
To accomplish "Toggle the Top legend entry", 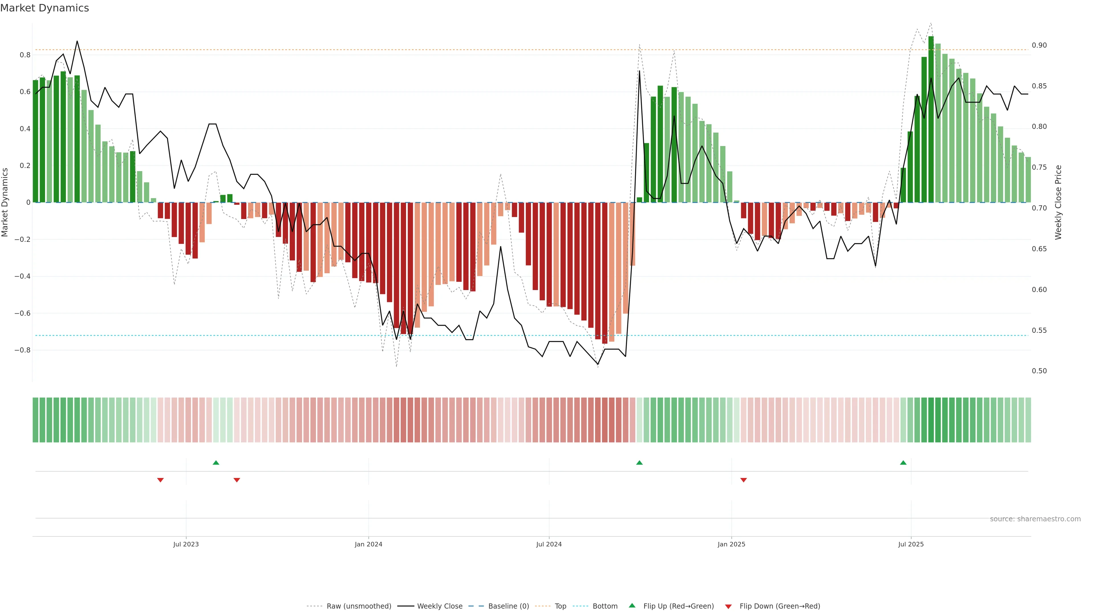I will point(560,606).
